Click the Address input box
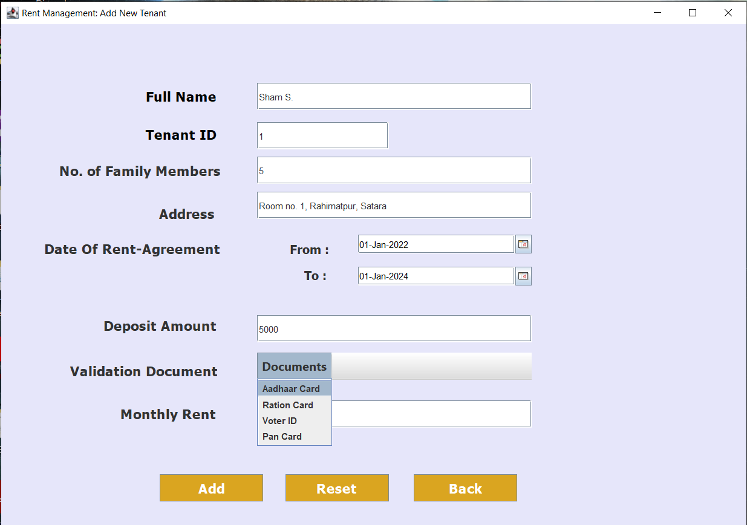The image size is (747, 525). pos(394,205)
